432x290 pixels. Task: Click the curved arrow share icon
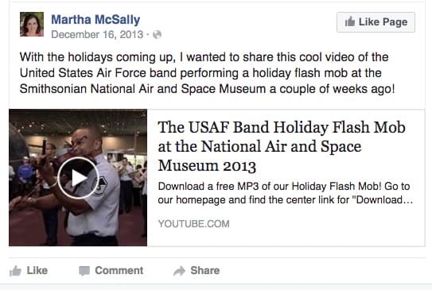point(179,271)
